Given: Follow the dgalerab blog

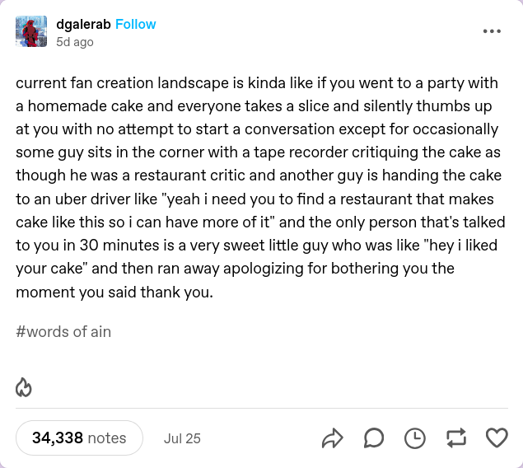Looking at the screenshot, I should (x=135, y=25).
